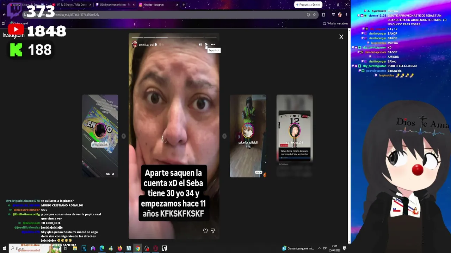Screen dimensions: 451x253
Task: Go to the previous story arrow
Action: click(x=123, y=136)
